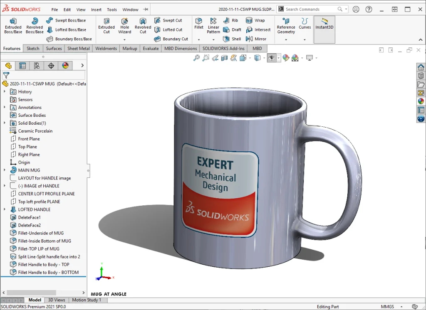This screenshot has height=310, width=426.
Task: Click the Revolved Cut tool
Action: (x=143, y=26)
